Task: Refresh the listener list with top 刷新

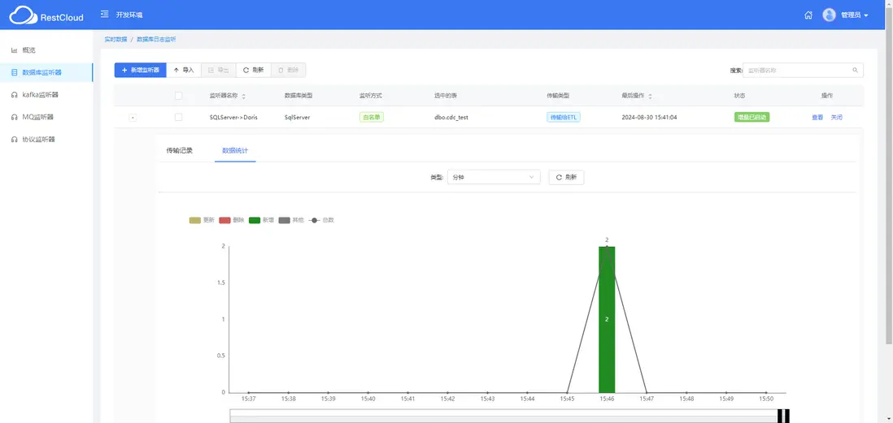Action: 254,70
